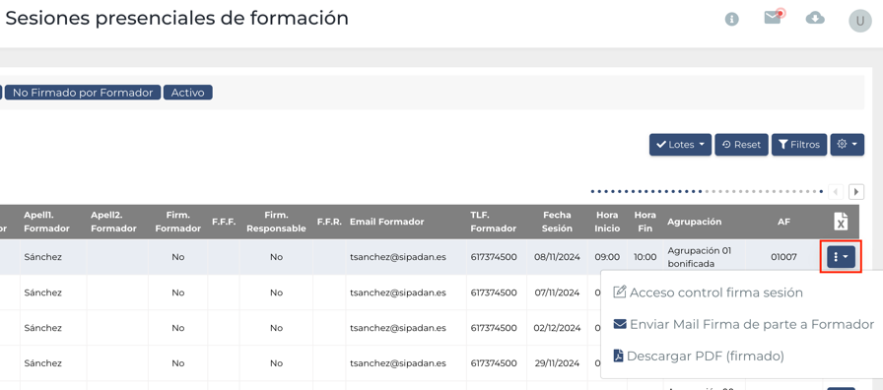Click the cloud download icon
The height and width of the screenshot is (390, 883).
[815, 19]
